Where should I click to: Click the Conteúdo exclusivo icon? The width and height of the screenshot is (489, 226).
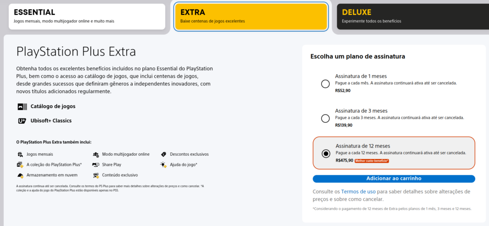96,175
